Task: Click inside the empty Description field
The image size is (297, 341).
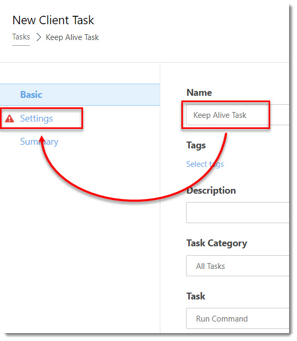Action: click(x=237, y=213)
